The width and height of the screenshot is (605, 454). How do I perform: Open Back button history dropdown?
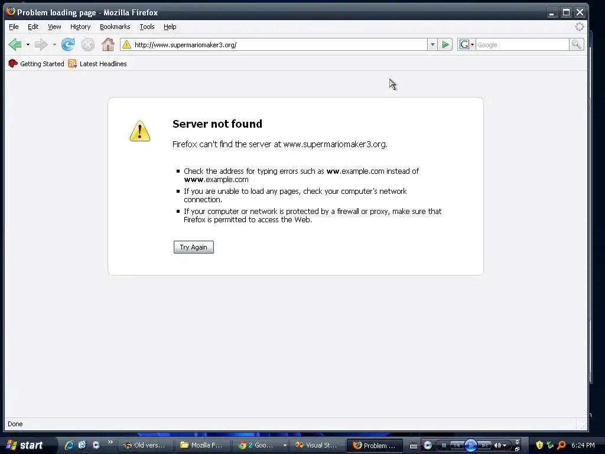pos(28,45)
